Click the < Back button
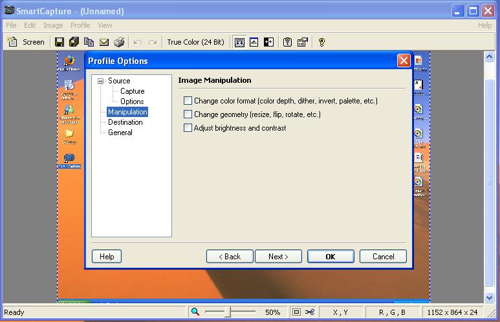 pyautogui.click(x=230, y=256)
